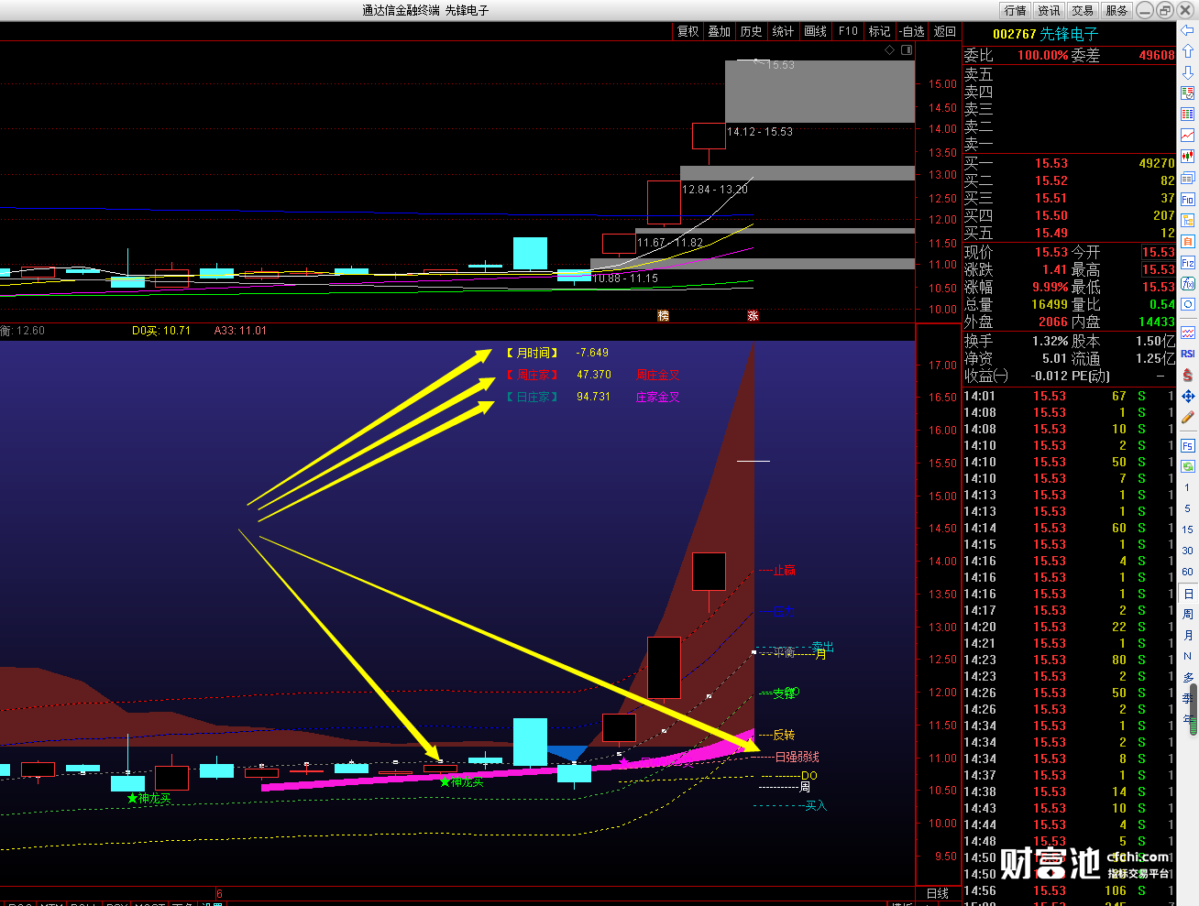Open the 统计 statistics menu
Viewport: 1199px width, 906px height.
coord(784,31)
